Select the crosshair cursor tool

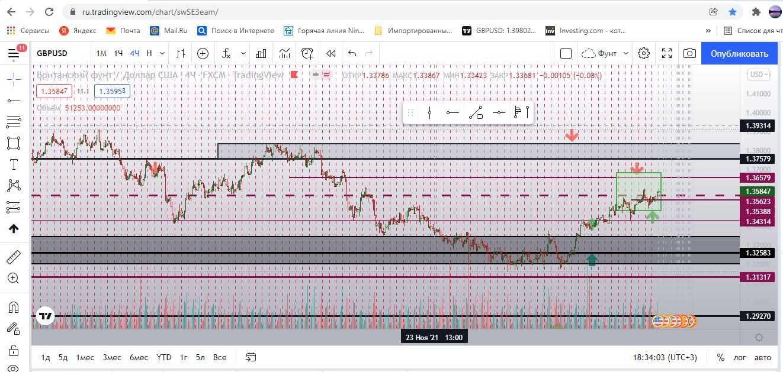point(14,79)
